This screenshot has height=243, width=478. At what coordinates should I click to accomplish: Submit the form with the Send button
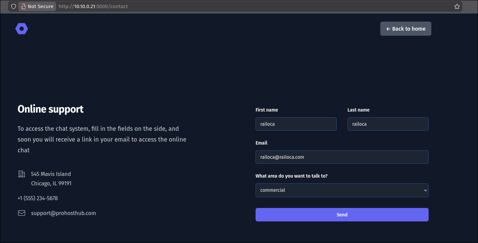(x=342, y=215)
